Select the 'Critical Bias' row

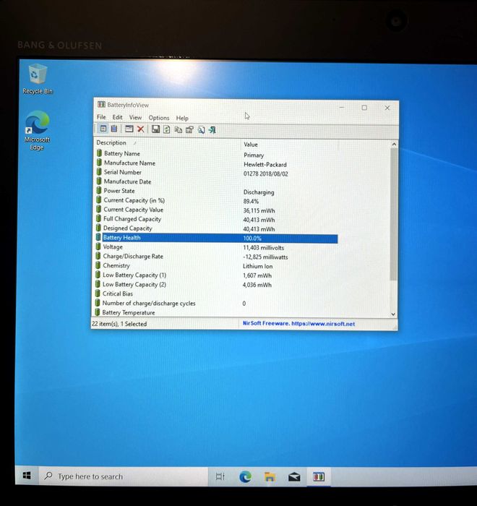coord(216,294)
